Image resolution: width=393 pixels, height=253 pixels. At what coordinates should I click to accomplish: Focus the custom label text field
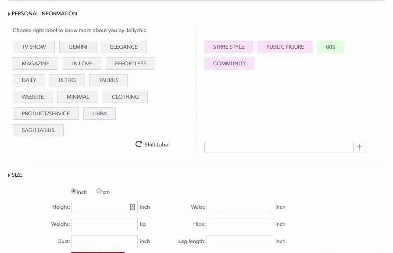279,147
